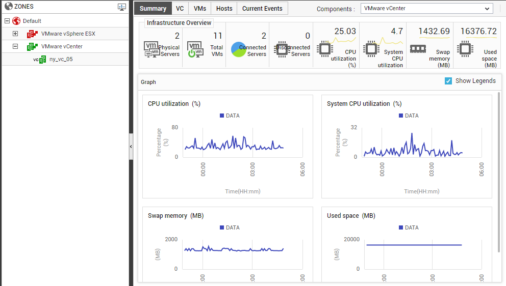Click the Used space DATA legend swatch

pos(401,227)
